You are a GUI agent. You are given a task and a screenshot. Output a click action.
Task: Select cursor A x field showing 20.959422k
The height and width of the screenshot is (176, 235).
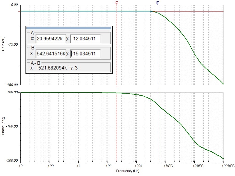[x=50, y=39]
